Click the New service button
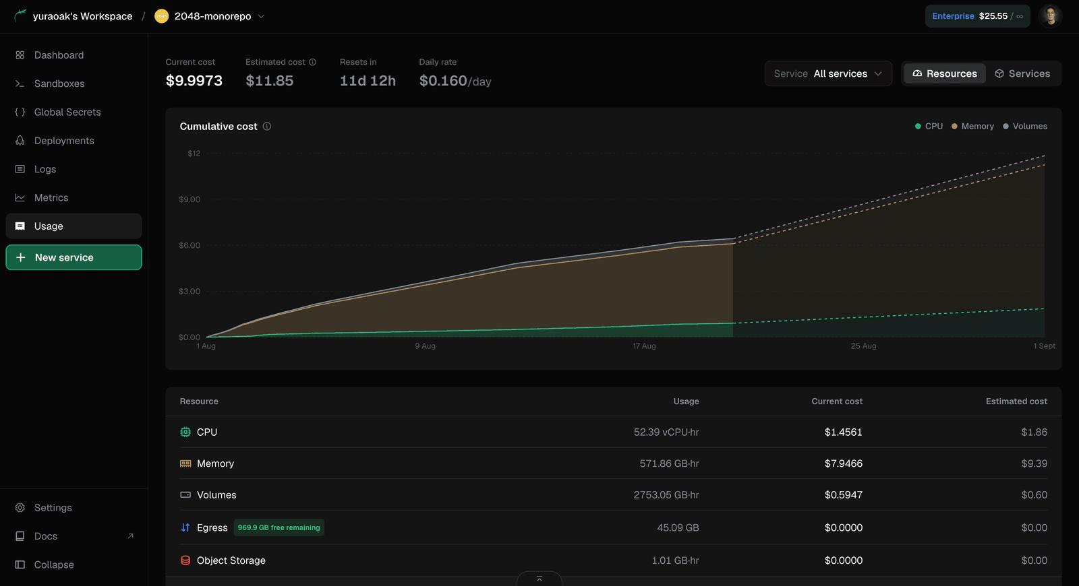1079x586 pixels. 74,257
